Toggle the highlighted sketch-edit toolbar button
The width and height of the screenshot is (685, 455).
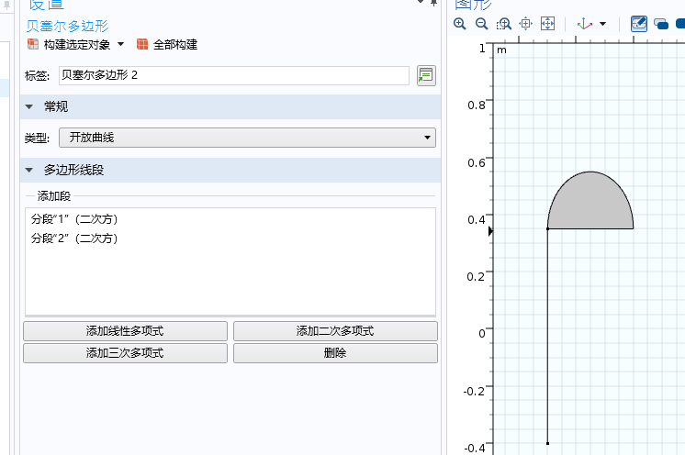pyautogui.click(x=639, y=24)
